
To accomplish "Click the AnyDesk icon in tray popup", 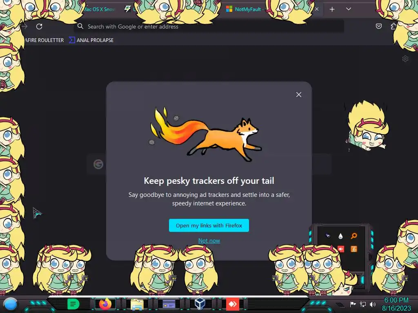I will click(341, 249).
